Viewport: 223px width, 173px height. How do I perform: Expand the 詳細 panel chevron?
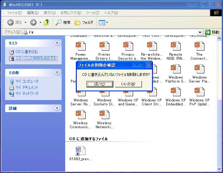pos(57,108)
